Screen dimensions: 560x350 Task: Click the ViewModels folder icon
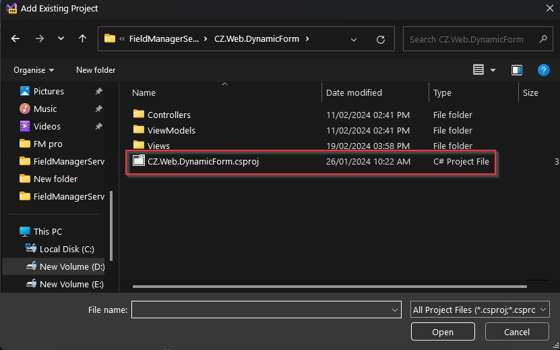139,129
